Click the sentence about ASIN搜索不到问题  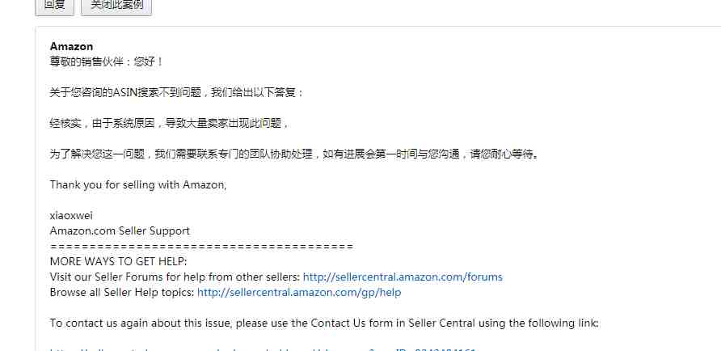click(177, 92)
